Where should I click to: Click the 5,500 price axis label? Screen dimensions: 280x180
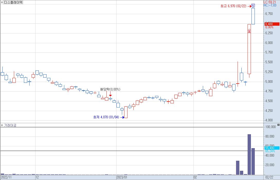(269, 62)
